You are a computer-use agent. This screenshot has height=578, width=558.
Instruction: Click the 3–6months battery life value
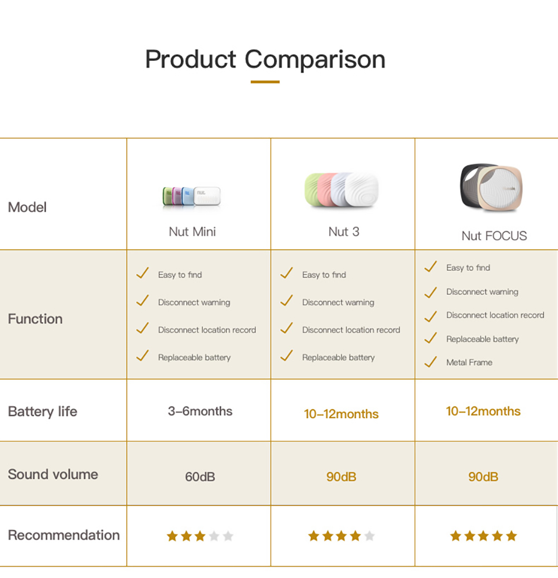[200, 411]
